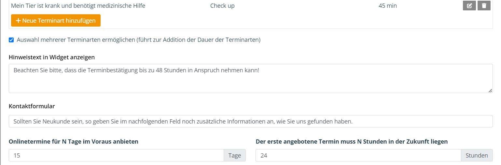
Task: Click the Stunden unit addon
Action: coord(477,155)
